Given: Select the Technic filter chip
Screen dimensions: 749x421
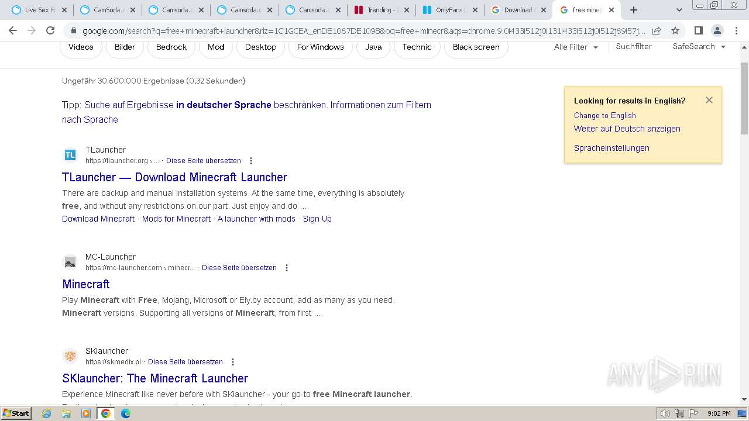Looking at the screenshot, I should pos(417,47).
